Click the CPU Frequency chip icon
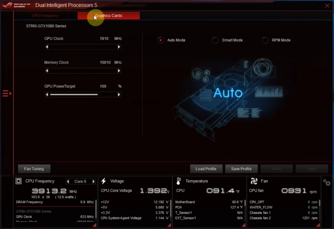The image size is (334, 229). [x=19, y=181]
